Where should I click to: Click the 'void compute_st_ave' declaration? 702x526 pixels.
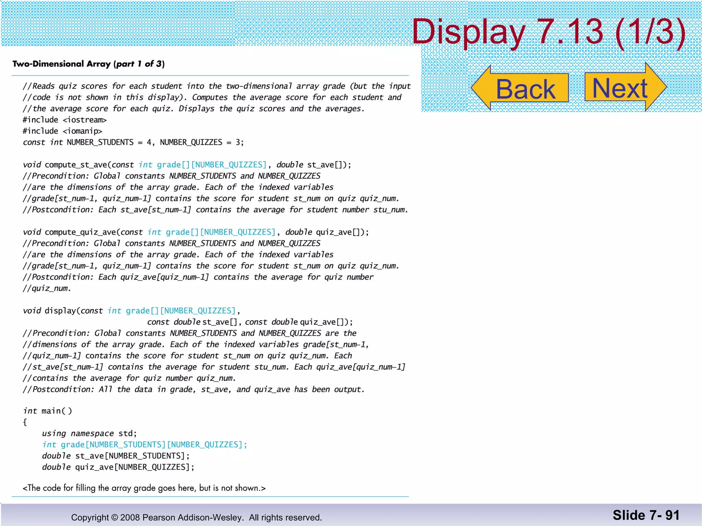pyautogui.click(x=187, y=165)
